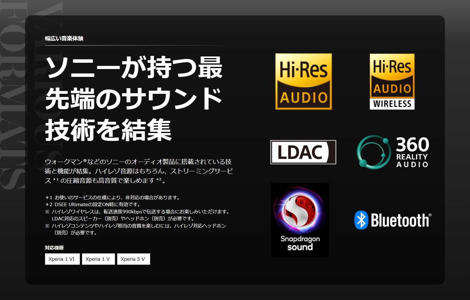
Task: Click the note about ハイレゾコンテンツ headphones
Action: point(136,229)
